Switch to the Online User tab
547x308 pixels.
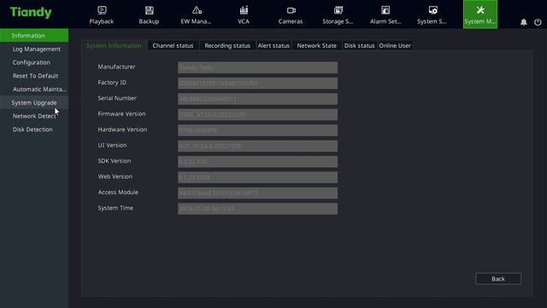(395, 45)
